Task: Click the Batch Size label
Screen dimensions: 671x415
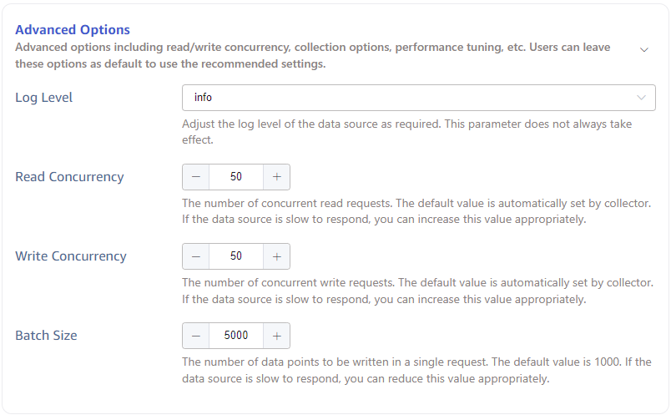Action: tap(46, 336)
